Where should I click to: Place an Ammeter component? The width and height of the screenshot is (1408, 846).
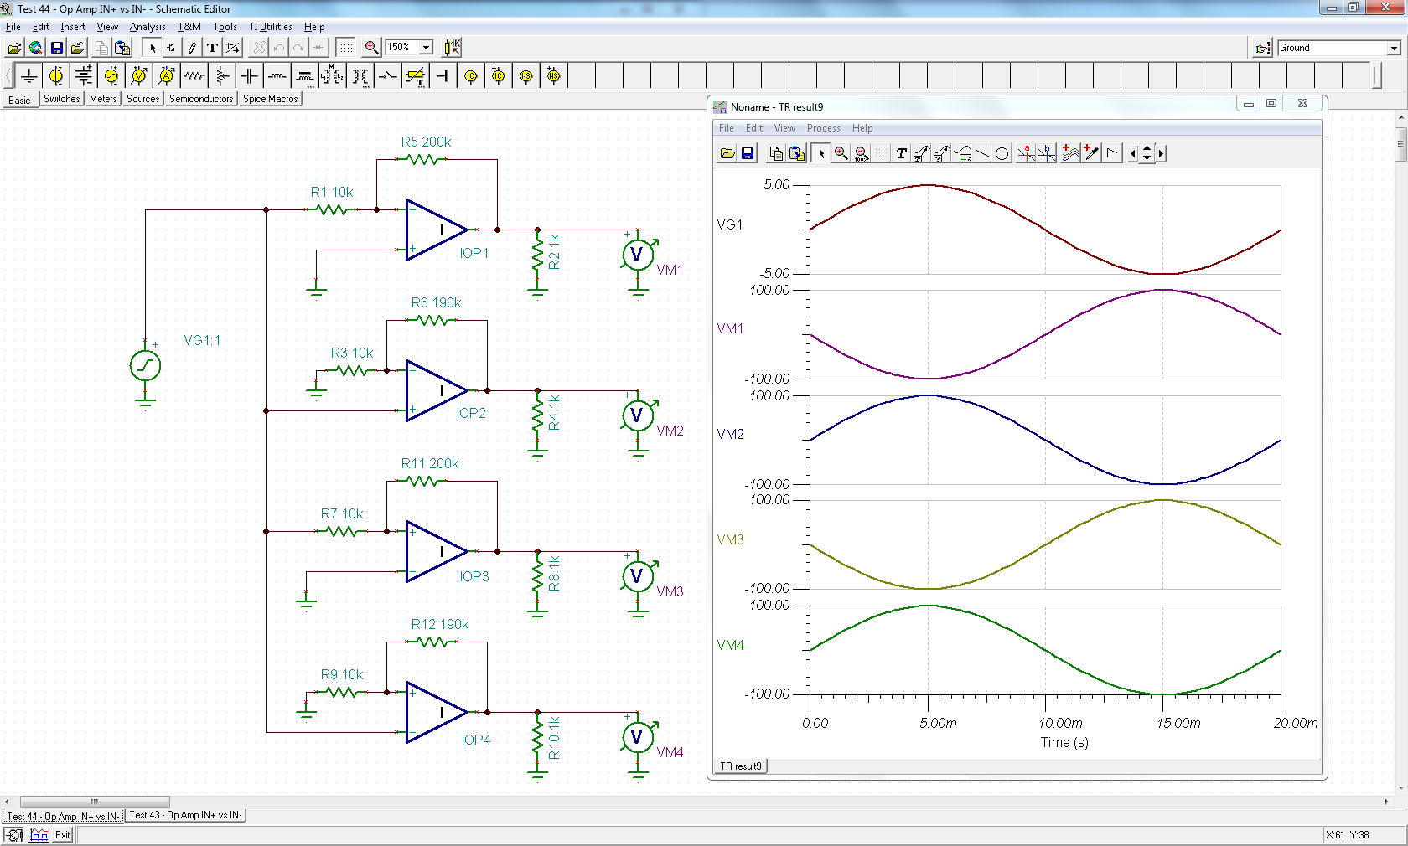click(x=167, y=76)
